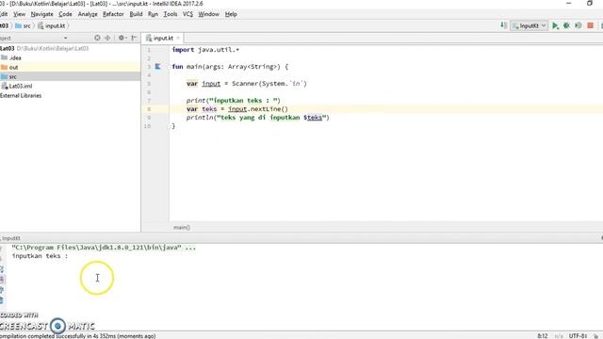Open the View menu
603x339 pixels.
click(x=19, y=14)
